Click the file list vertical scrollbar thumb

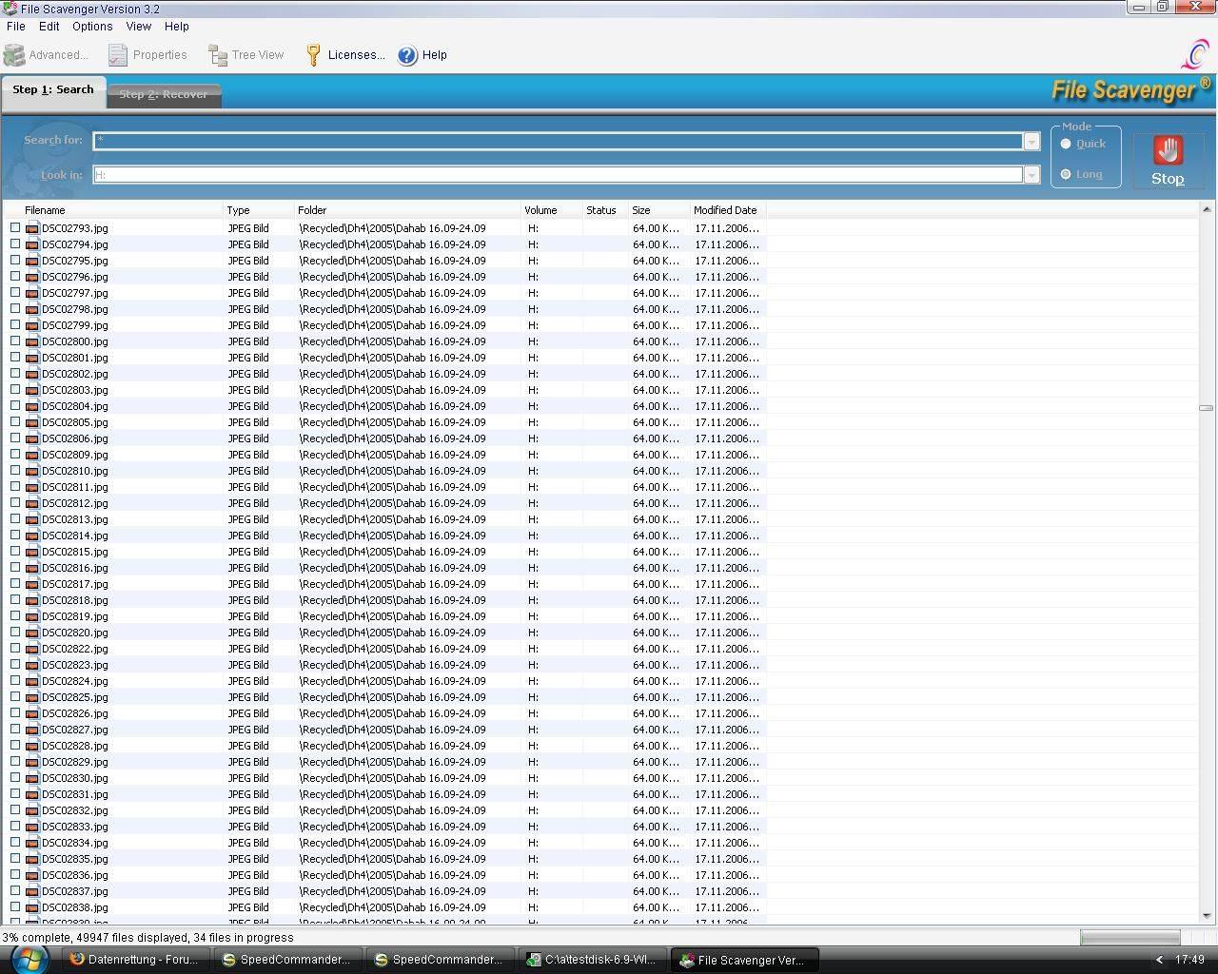(x=1206, y=408)
